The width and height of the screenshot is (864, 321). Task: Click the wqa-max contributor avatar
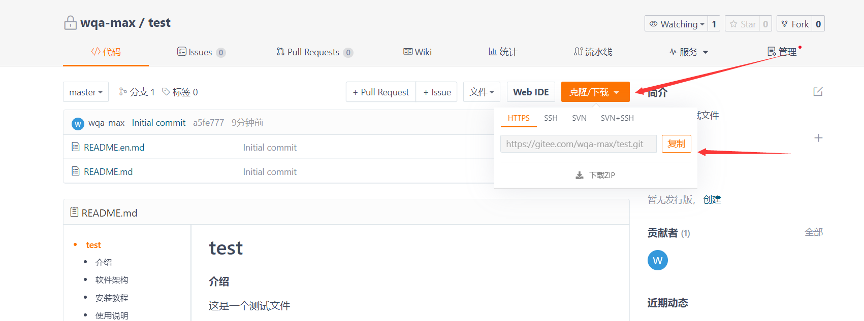[x=657, y=260]
